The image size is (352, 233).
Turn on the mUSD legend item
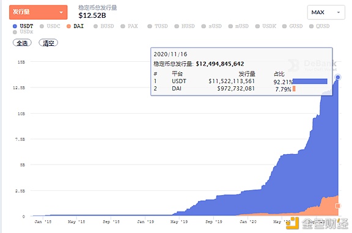click(x=238, y=26)
